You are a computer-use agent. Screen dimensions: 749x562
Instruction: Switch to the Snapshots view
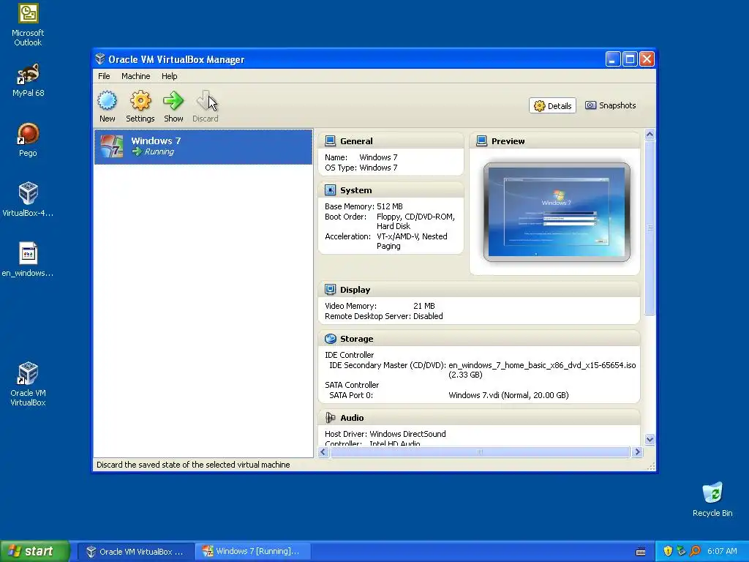611,105
